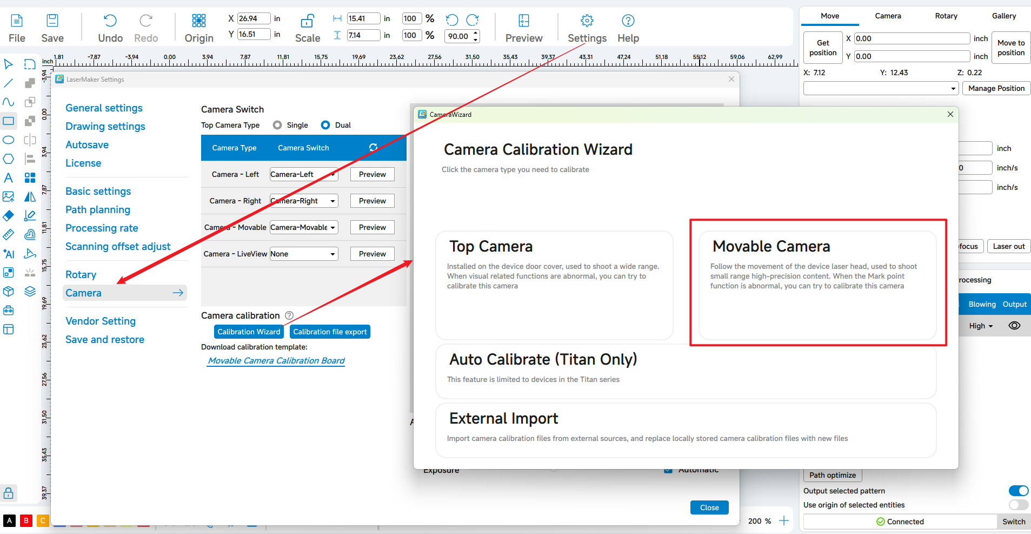Open Camera - Right dropdown
This screenshot has height=534, width=1031.
(x=304, y=201)
